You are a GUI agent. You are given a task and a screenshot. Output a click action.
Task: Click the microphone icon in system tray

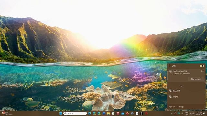[182, 113]
